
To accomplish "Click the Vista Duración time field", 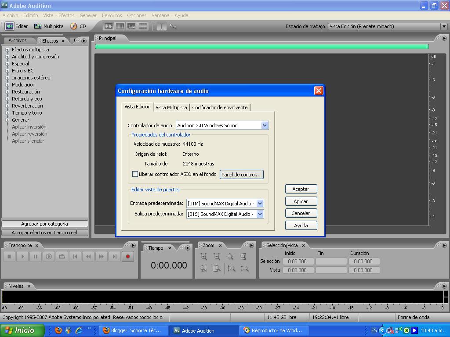I will click(364, 270).
